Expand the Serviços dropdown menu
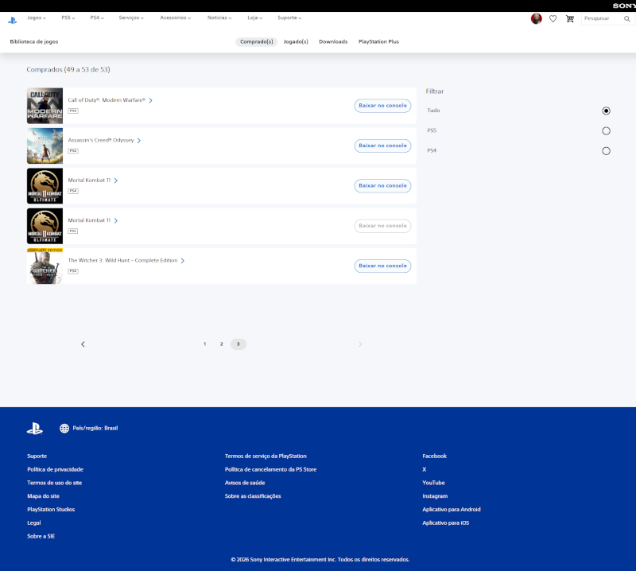 coord(132,17)
